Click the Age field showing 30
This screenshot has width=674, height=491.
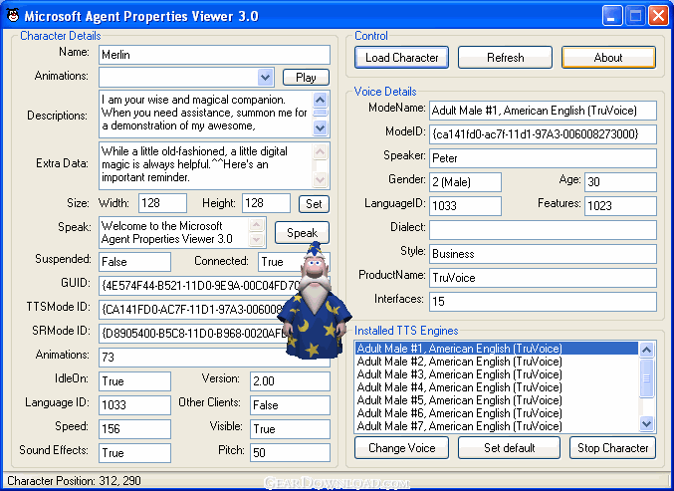pos(620,182)
